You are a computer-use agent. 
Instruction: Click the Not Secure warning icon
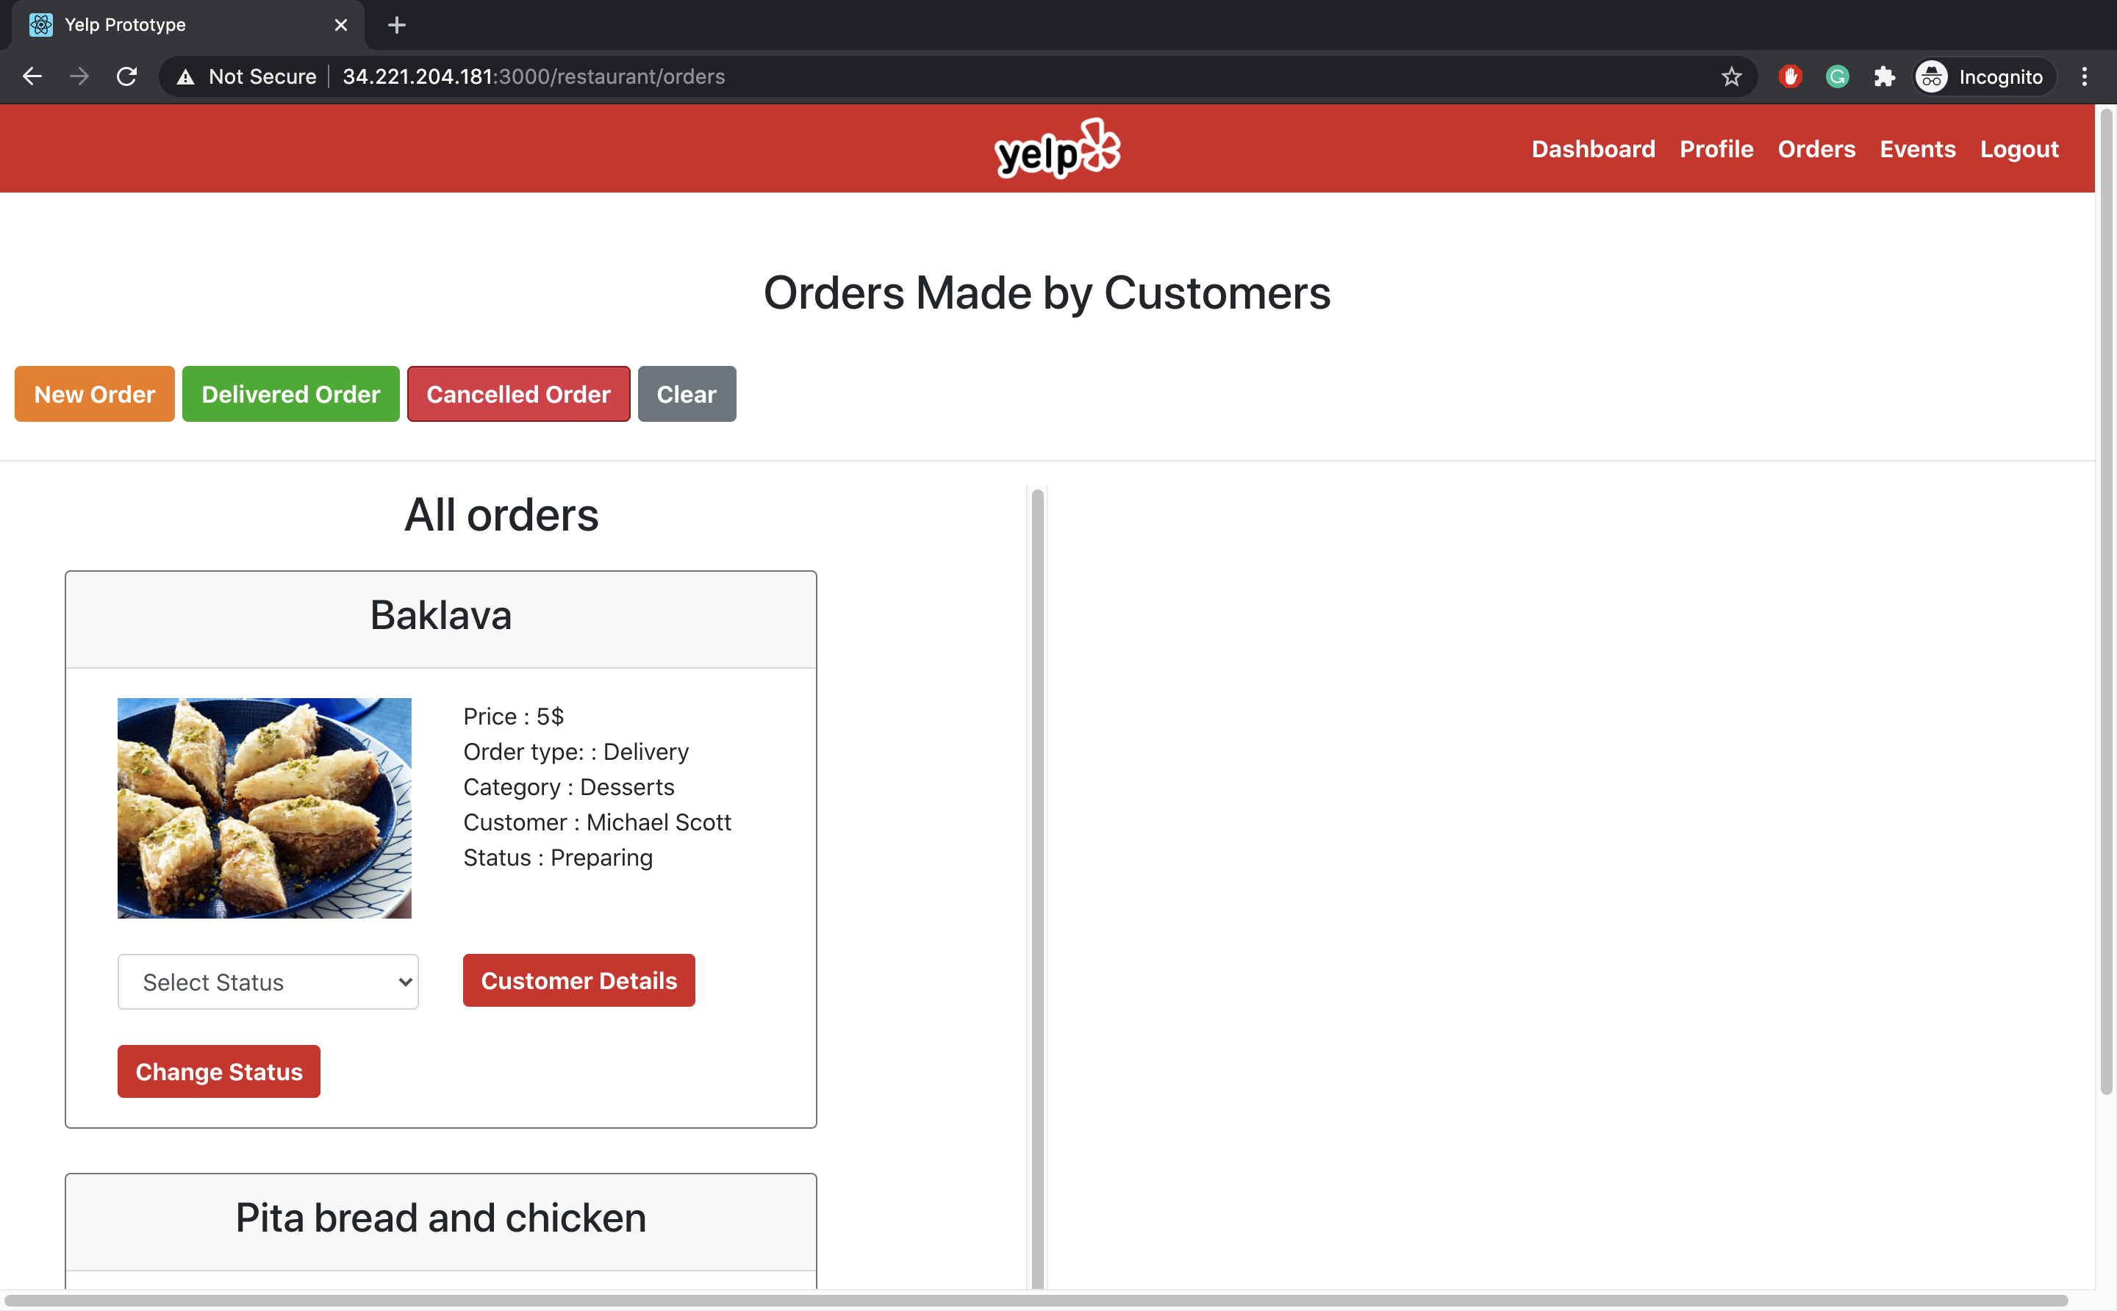pos(185,76)
